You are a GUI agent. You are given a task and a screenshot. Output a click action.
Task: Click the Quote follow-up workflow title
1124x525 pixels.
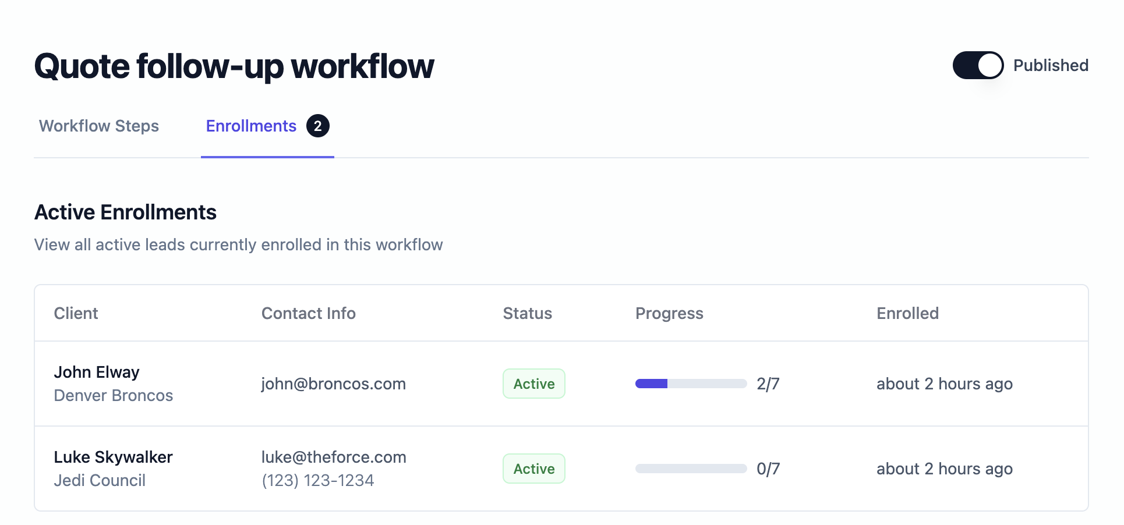pos(234,66)
